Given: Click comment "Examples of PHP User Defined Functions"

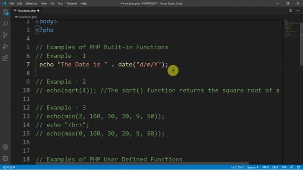Looking at the screenshot, I should pyautogui.click(x=109, y=160).
